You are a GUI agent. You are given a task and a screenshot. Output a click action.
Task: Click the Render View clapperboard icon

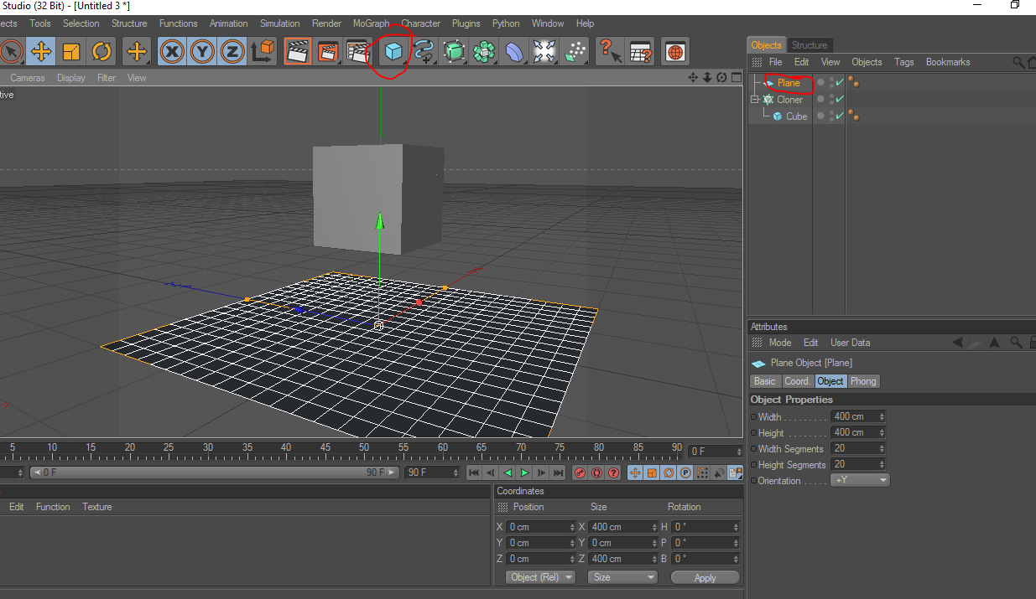click(x=298, y=52)
